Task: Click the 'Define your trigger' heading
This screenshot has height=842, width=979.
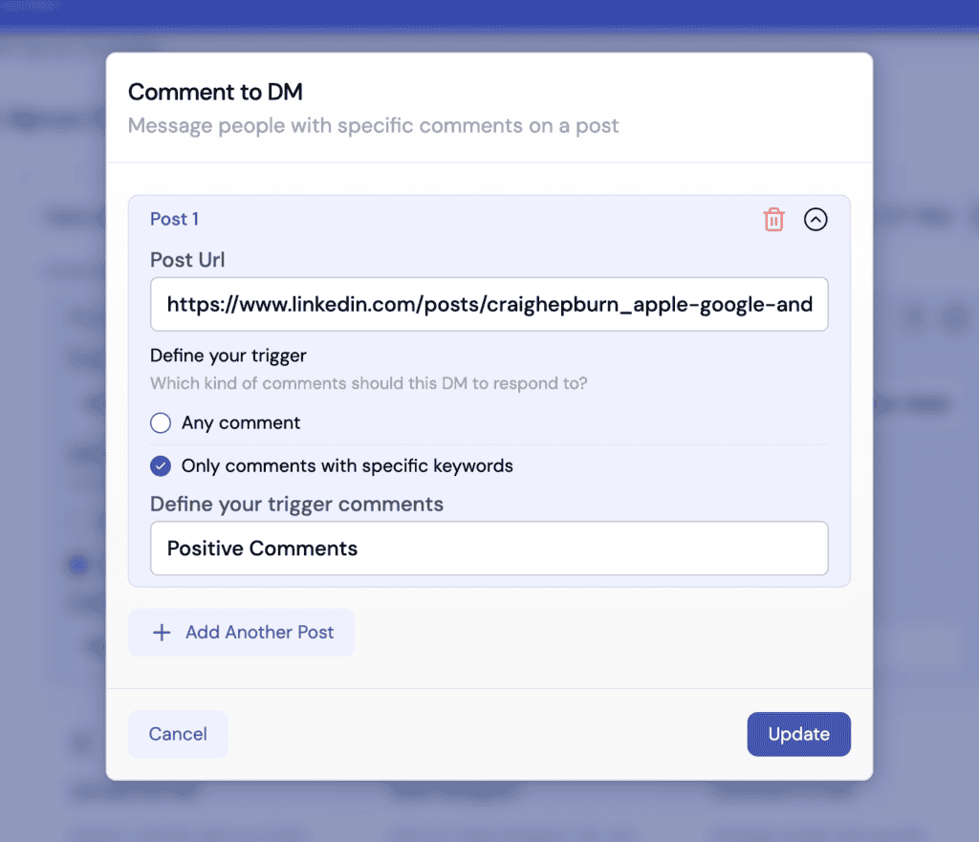Action: click(x=228, y=356)
